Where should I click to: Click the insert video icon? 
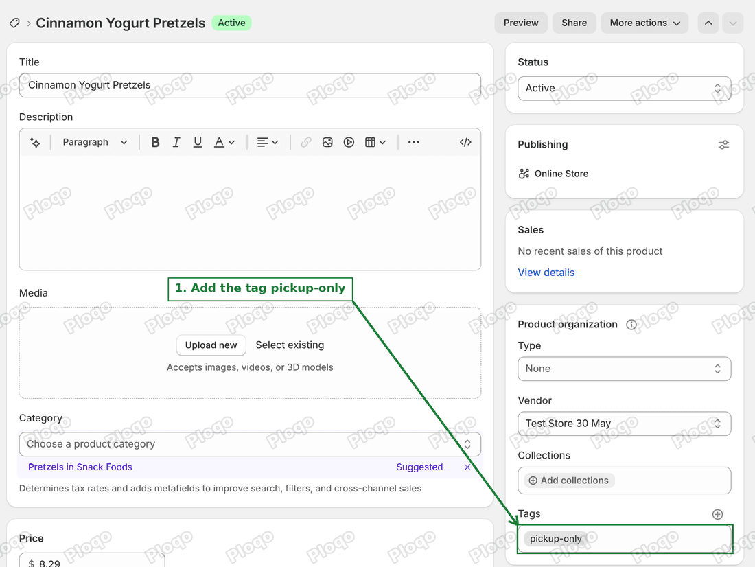[x=349, y=142]
